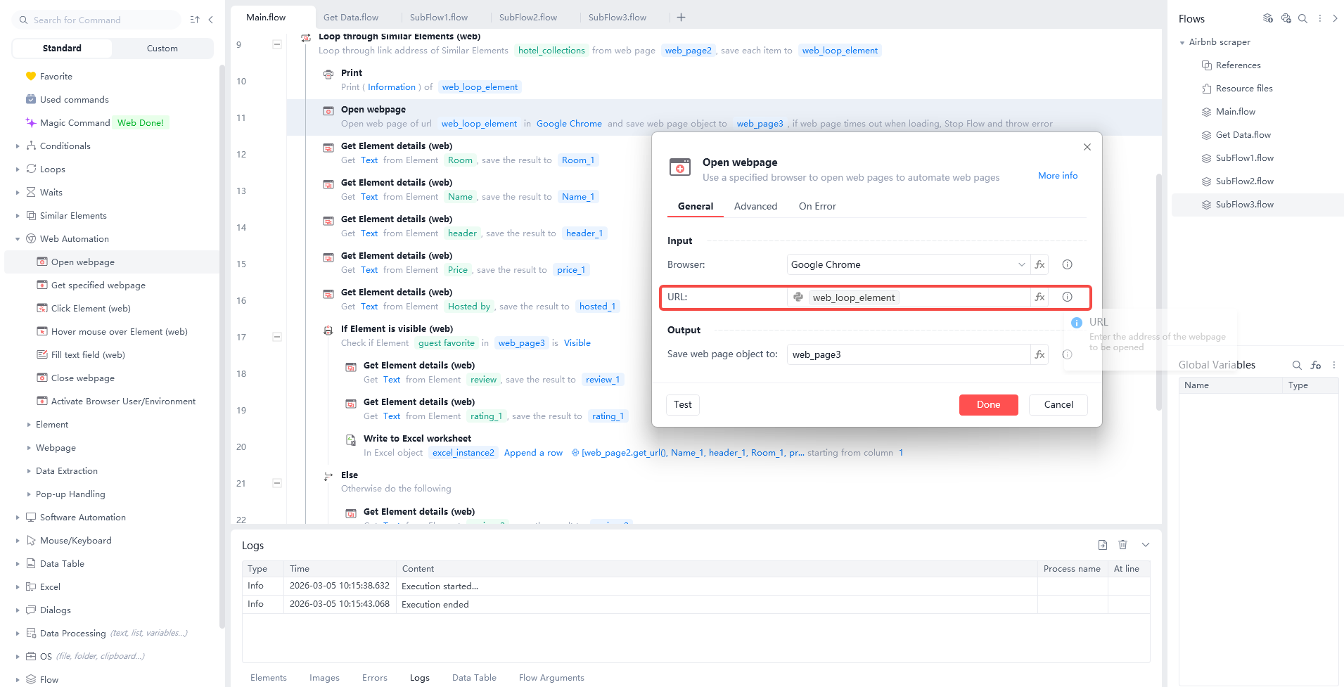Open the function icon near Global Variables
The width and height of the screenshot is (1344, 687).
click(1316, 365)
